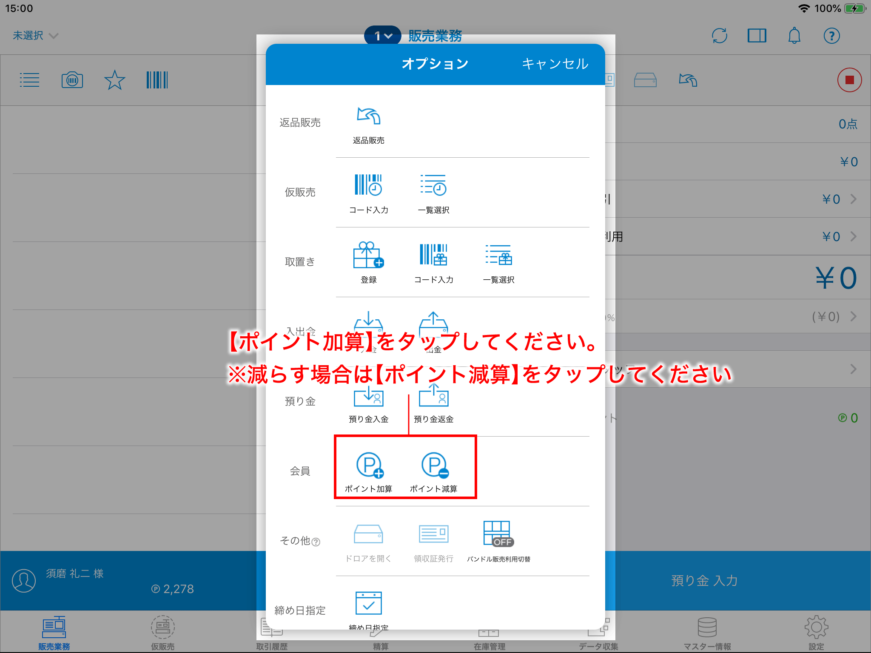Image resolution: width=871 pixels, height=653 pixels.
Task: Open the register number 1 dropdown
Action: 382,36
